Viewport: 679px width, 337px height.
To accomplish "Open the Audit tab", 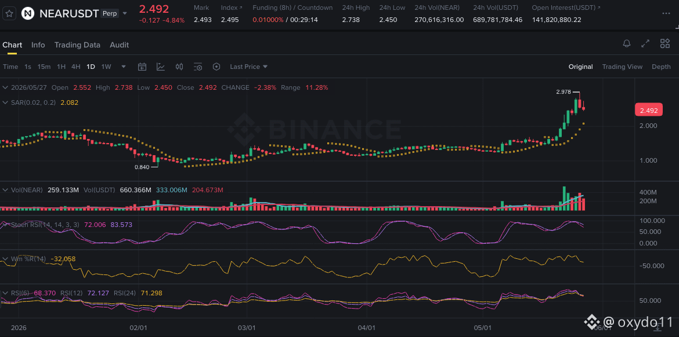I will (x=119, y=45).
